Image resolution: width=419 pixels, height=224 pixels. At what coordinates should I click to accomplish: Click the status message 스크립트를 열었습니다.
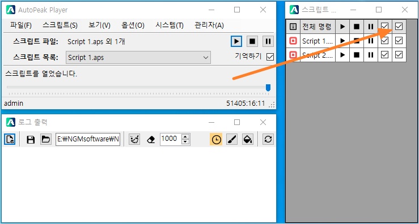click(x=41, y=74)
